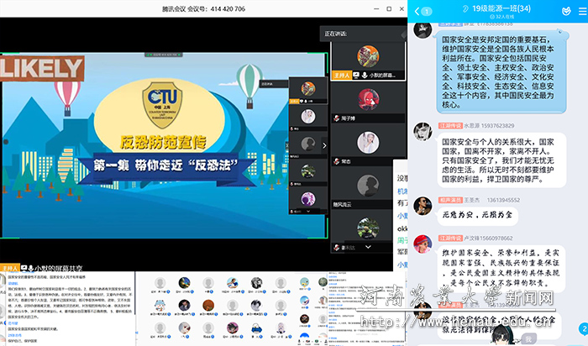Open the hamburger menu in the QQ header
The width and height of the screenshot is (588, 346).
point(583,12)
